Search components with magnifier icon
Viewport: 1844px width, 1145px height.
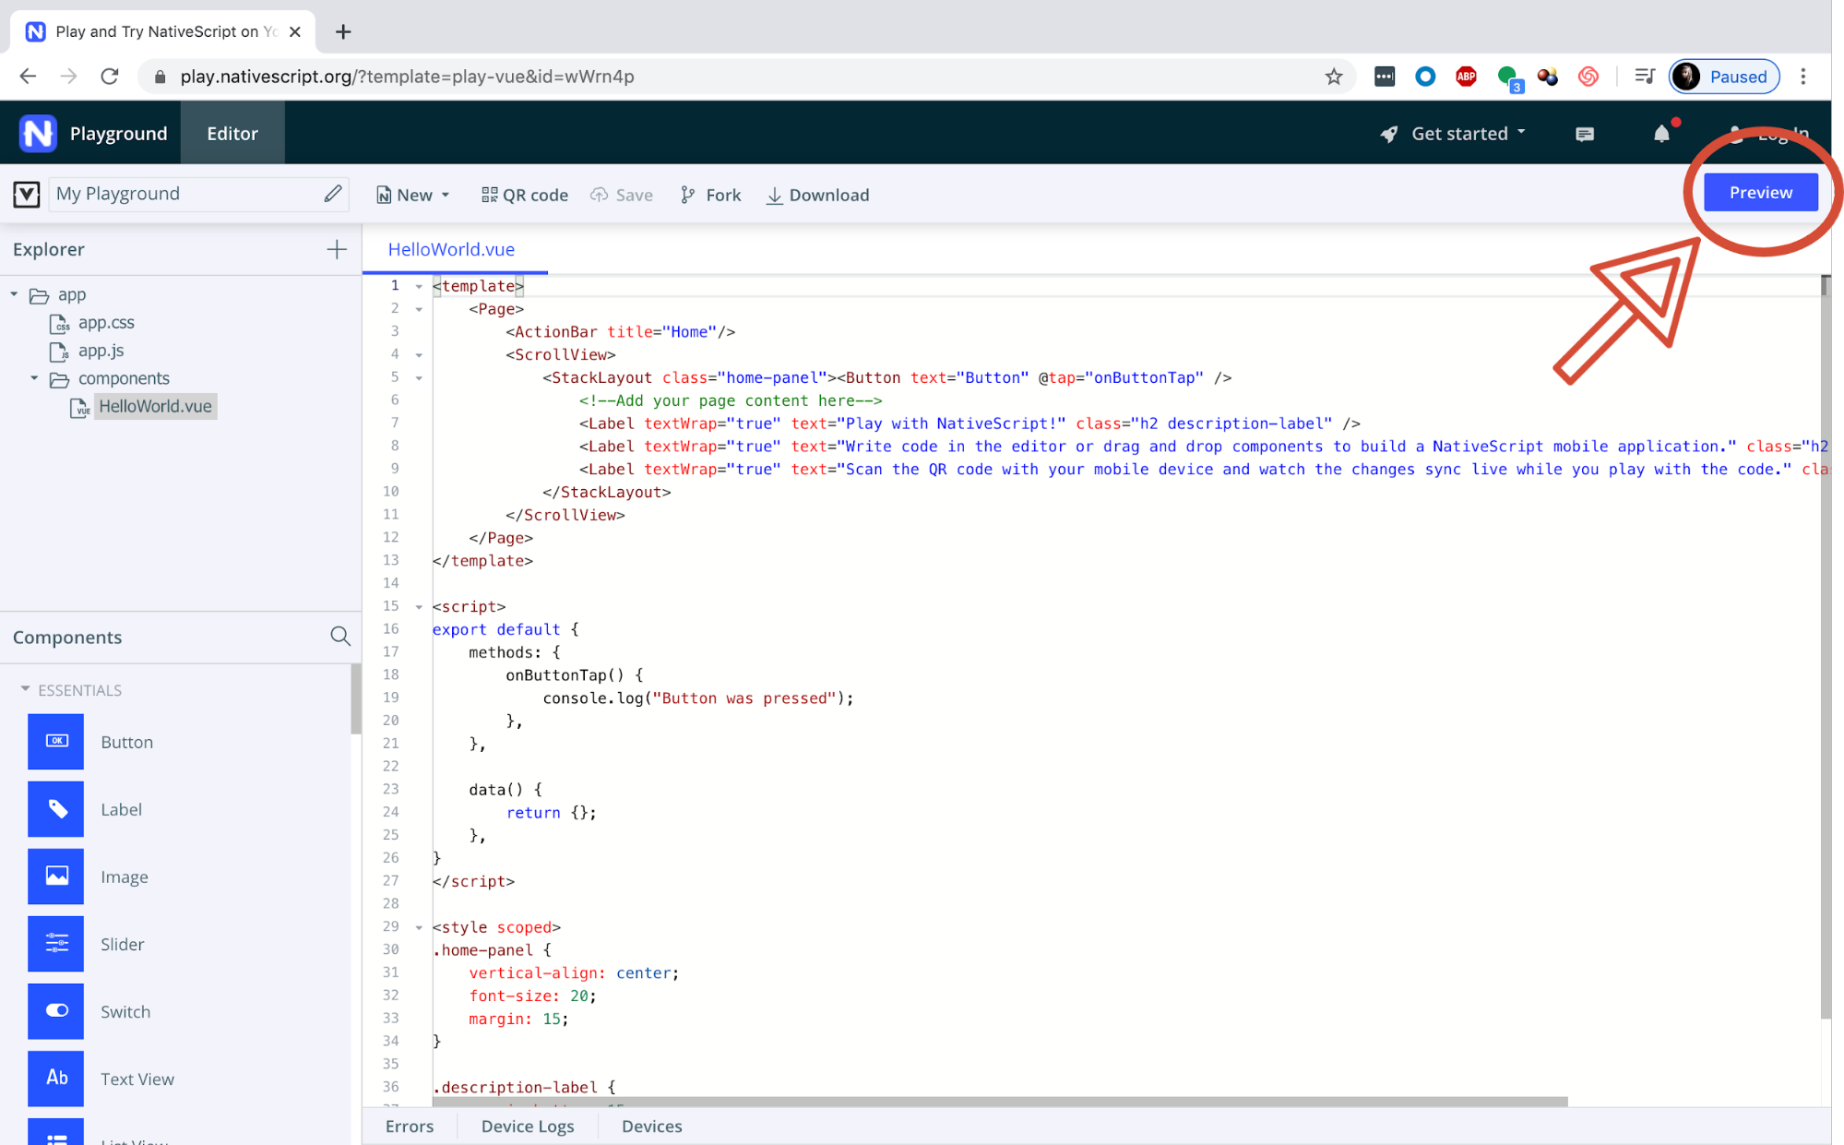tap(340, 636)
